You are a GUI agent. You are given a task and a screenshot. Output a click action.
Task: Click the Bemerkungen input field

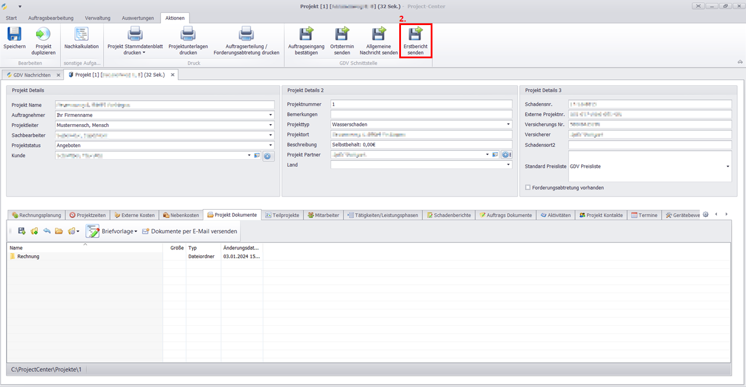421,114
